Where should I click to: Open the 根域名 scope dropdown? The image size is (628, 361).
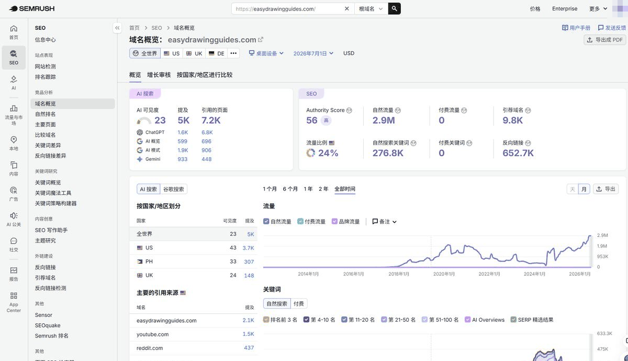click(x=371, y=9)
